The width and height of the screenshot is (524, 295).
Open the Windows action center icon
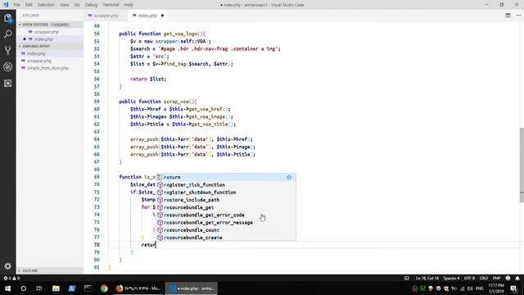pyautogui.click(x=514, y=288)
